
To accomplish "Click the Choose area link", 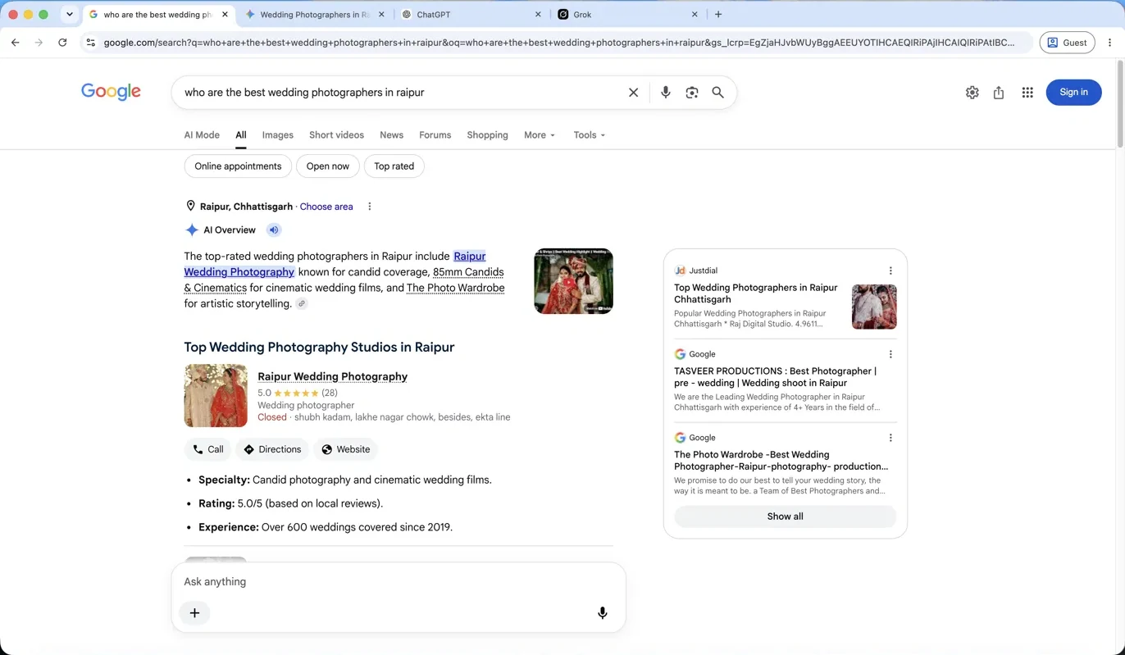I will 326,207.
